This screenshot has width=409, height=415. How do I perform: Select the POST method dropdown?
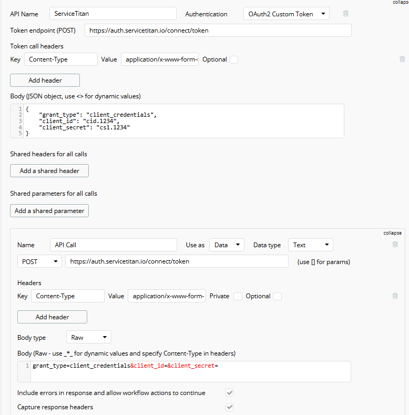[x=39, y=261]
